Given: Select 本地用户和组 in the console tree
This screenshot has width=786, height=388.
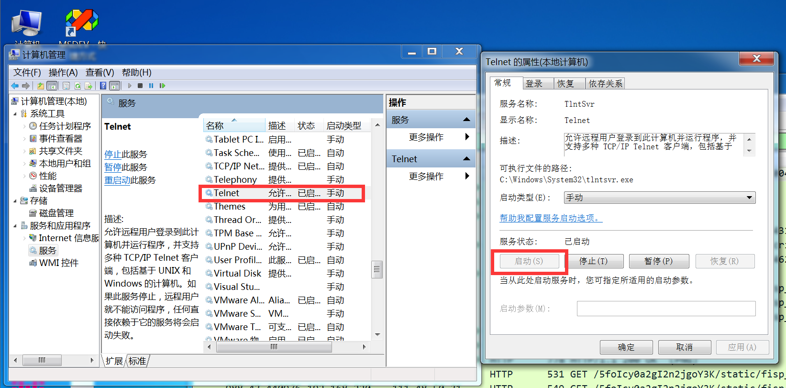Looking at the screenshot, I should click(65, 163).
